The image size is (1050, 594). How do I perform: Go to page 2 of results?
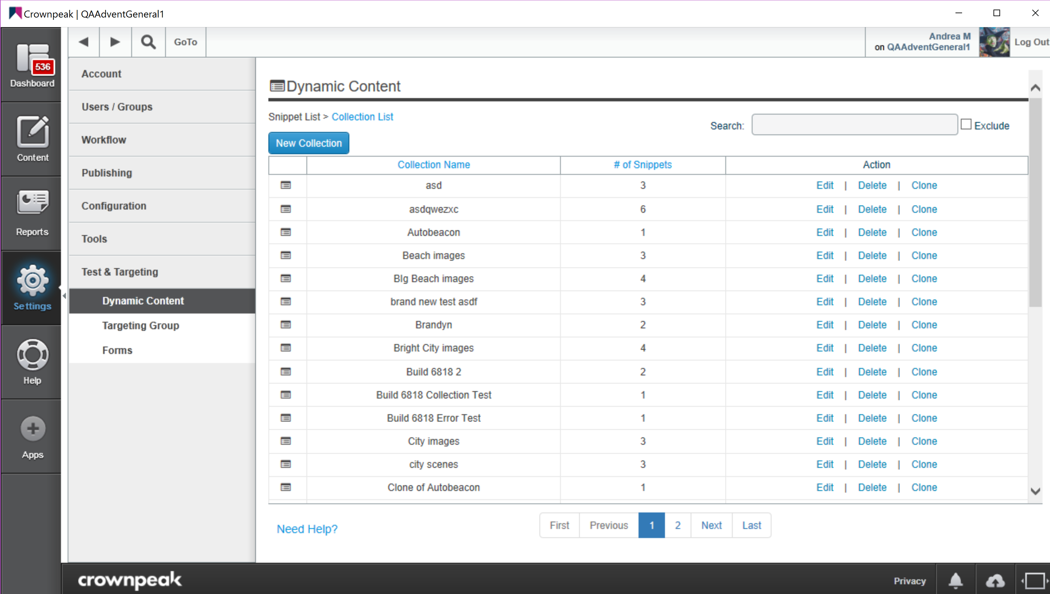[x=678, y=525]
